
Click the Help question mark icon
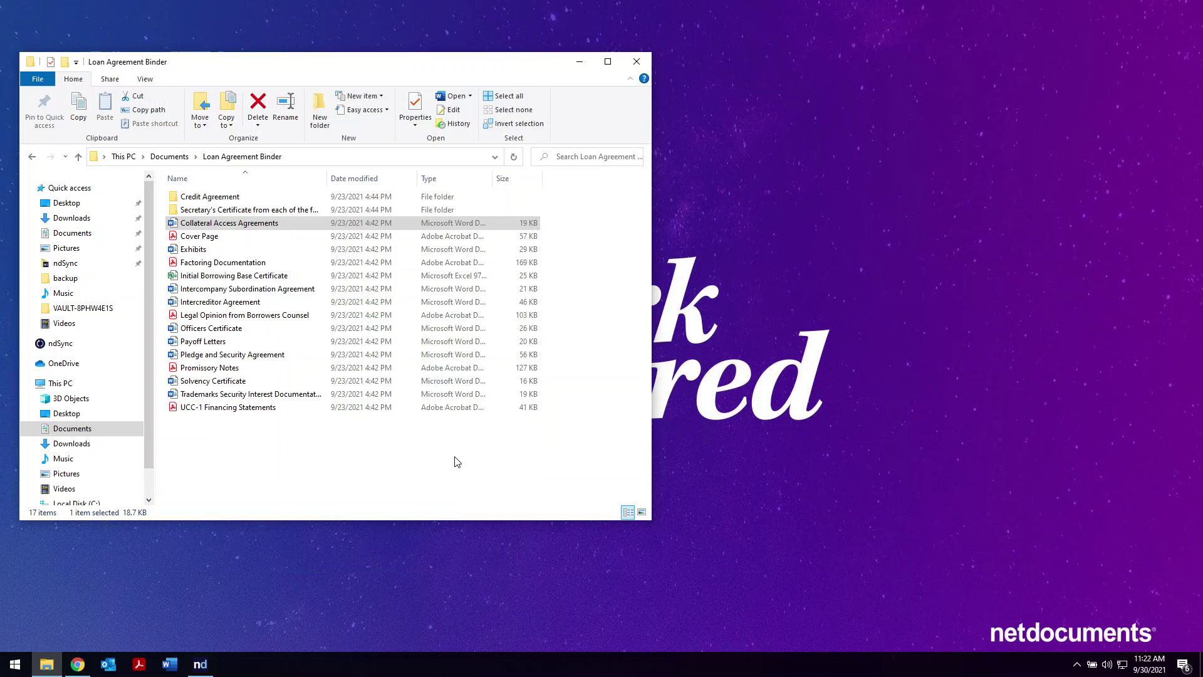pos(643,78)
